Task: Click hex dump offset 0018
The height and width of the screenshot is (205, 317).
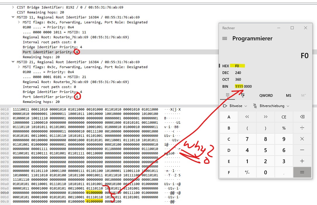Action: [5, 109]
